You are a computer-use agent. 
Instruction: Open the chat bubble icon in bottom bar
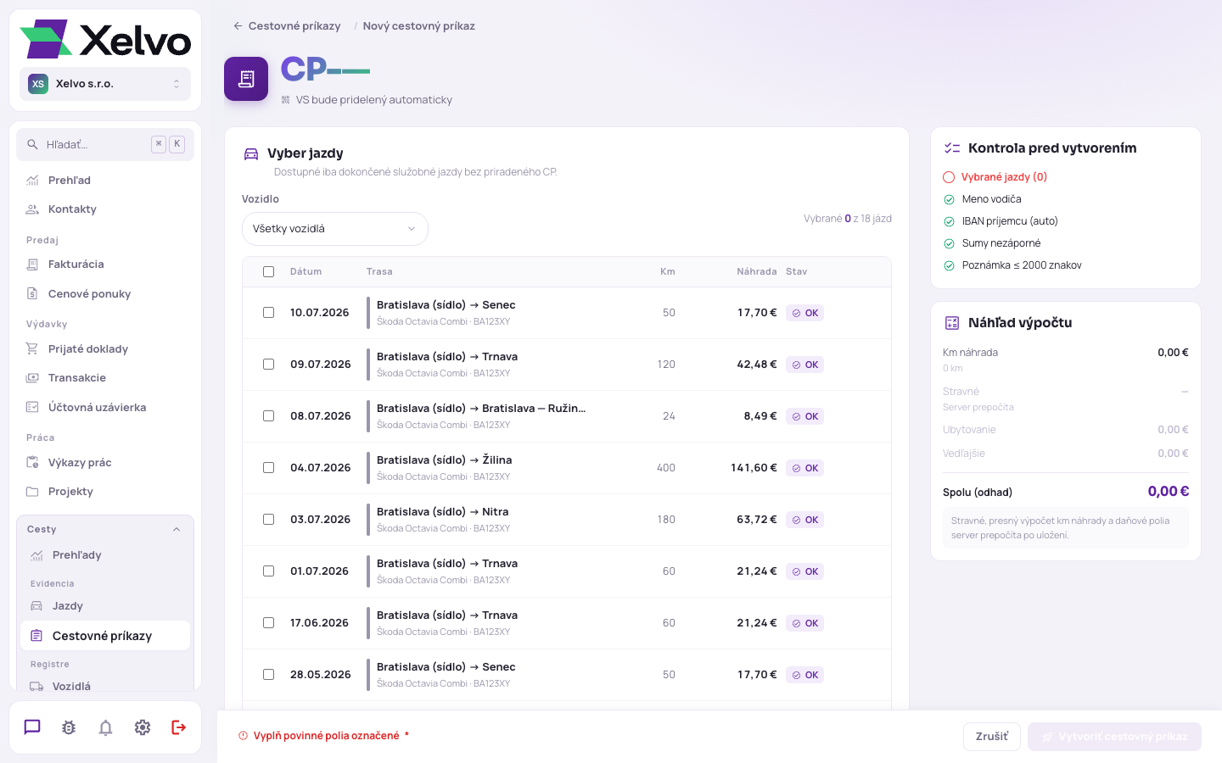tap(32, 727)
